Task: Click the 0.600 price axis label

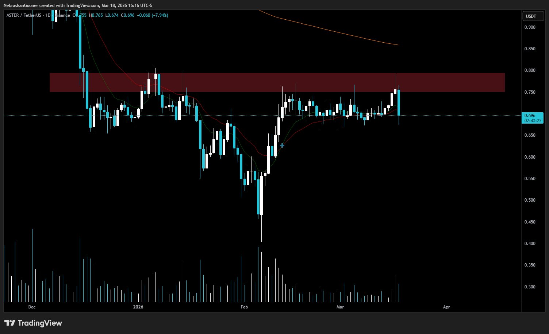Action: coord(530,157)
